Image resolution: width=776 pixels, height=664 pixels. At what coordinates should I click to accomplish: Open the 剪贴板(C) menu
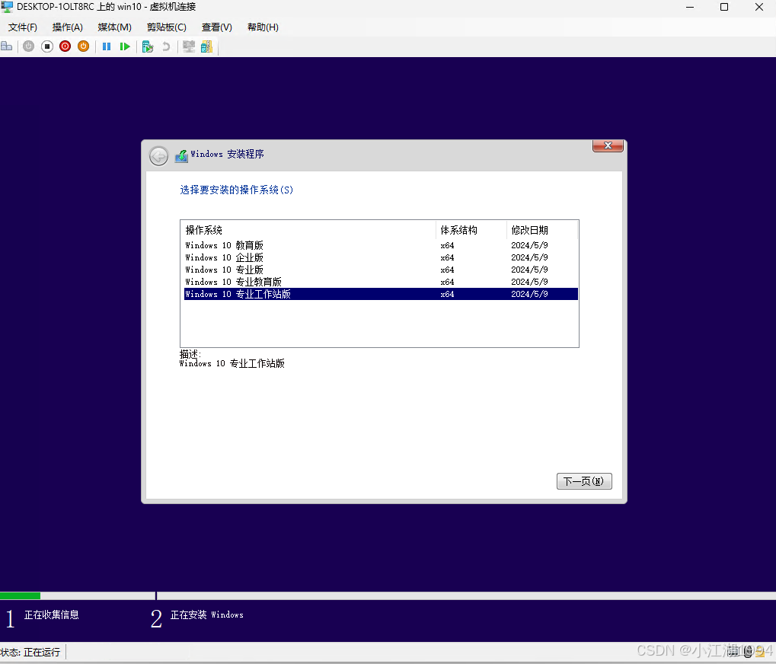(x=166, y=27)
